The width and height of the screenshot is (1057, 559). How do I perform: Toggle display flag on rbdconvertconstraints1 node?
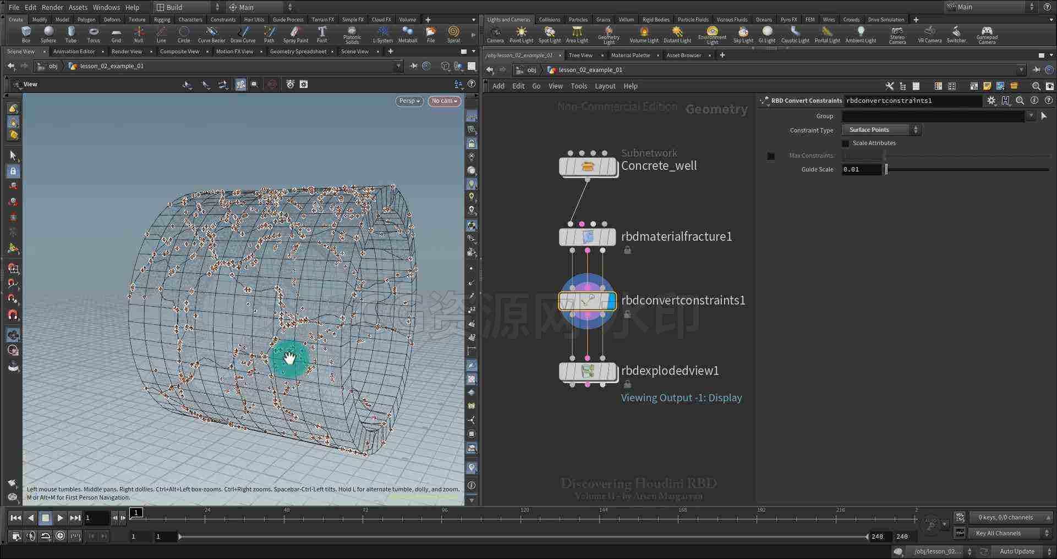[x=611, y=301]
